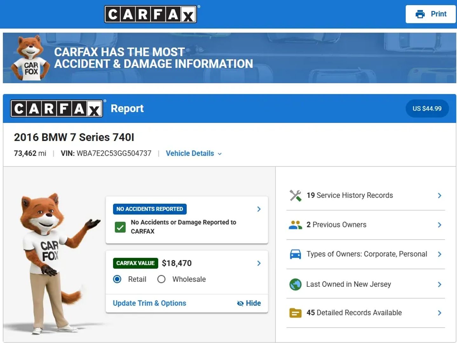The width and height of the screenshot is (457, 343).
Task: Click the VIN WBA7E2C53GG504737 text
Action: pos(106,153)
